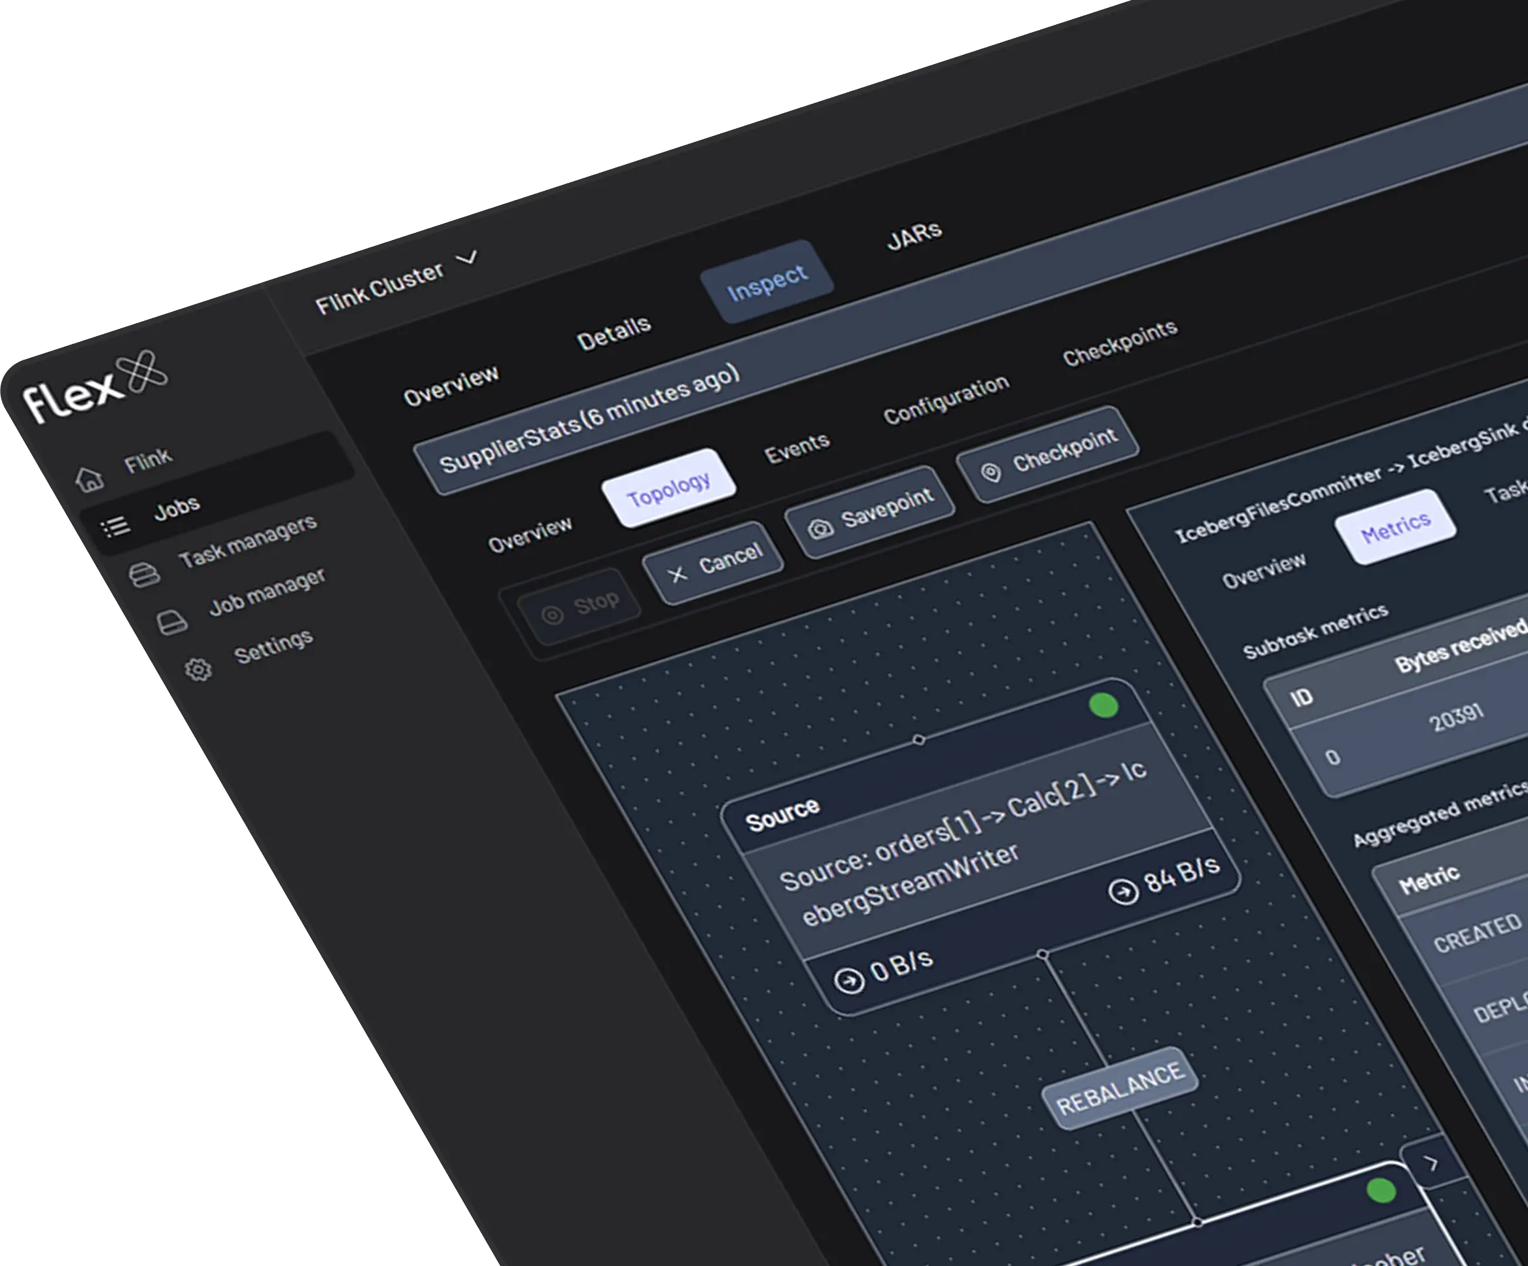The image size is (1528, 1266).
Task: Expand side panel with chevron arrow
Action: [1431, 1163]
